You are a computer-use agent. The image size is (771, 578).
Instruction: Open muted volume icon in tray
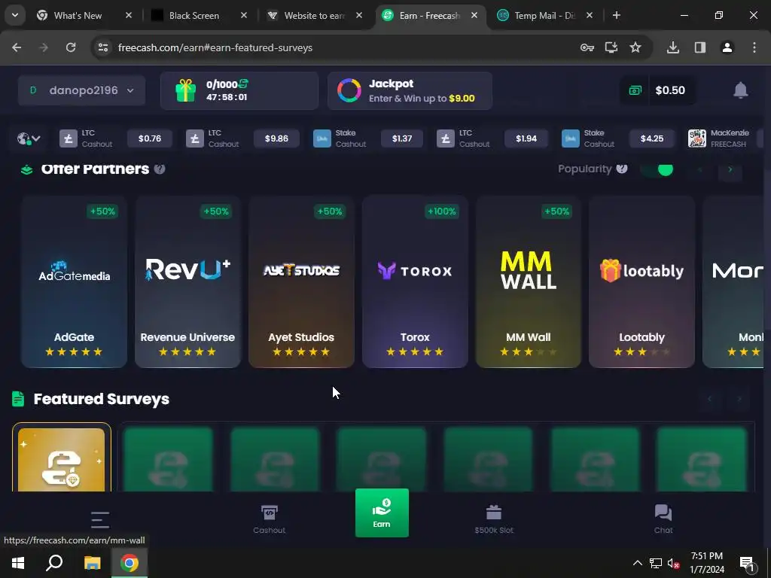(x=674, y=563)
